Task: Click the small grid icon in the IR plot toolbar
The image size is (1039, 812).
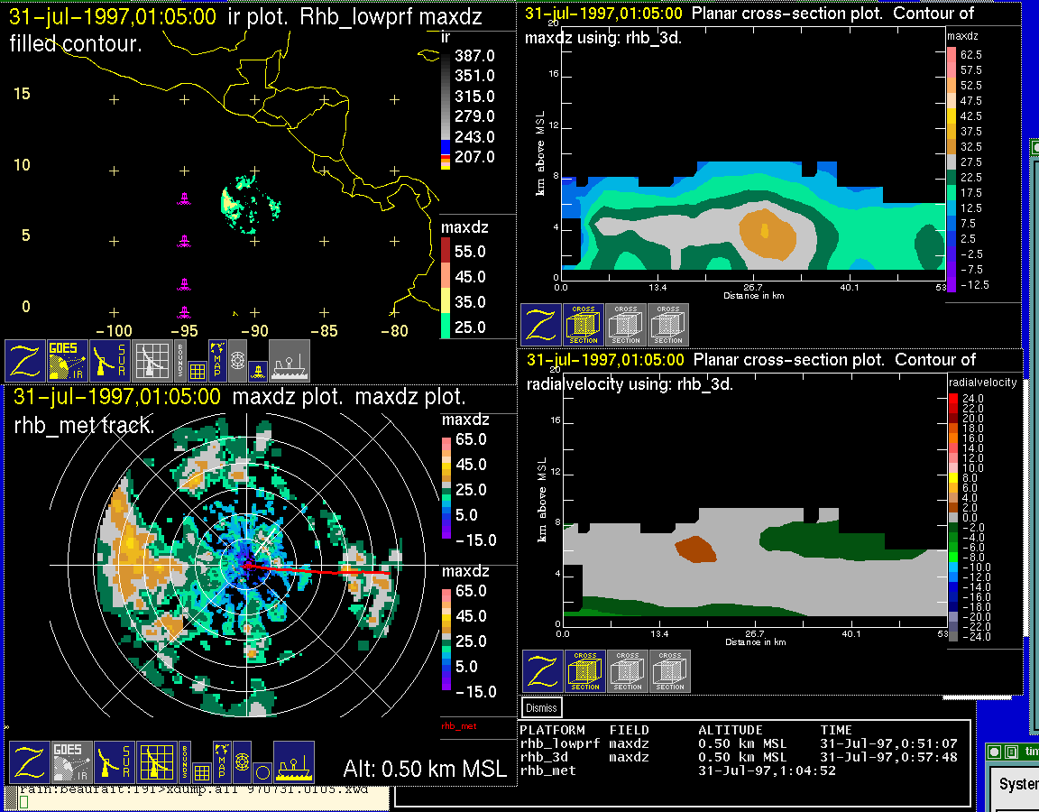Action: (198, 370)
